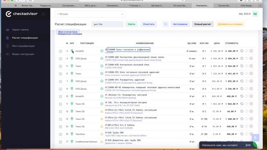
Task: Click the warning triangle on ВВГнгFRLS кабель row
Action: click(102, 126)
